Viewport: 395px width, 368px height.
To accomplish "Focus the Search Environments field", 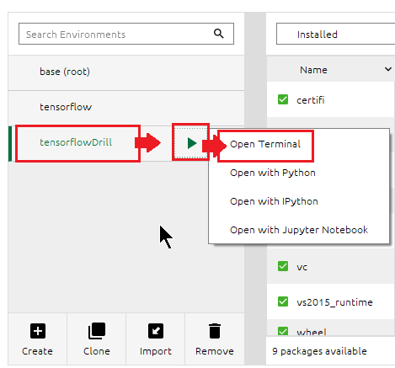I will [126, 34].
